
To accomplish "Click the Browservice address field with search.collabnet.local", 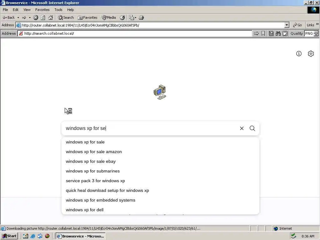I will pyautogui.click(x=135, y=33).
